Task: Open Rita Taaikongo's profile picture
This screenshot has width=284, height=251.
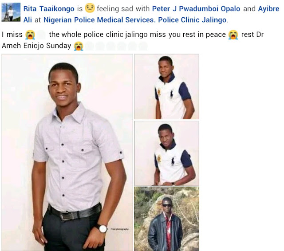Action: 11,12
